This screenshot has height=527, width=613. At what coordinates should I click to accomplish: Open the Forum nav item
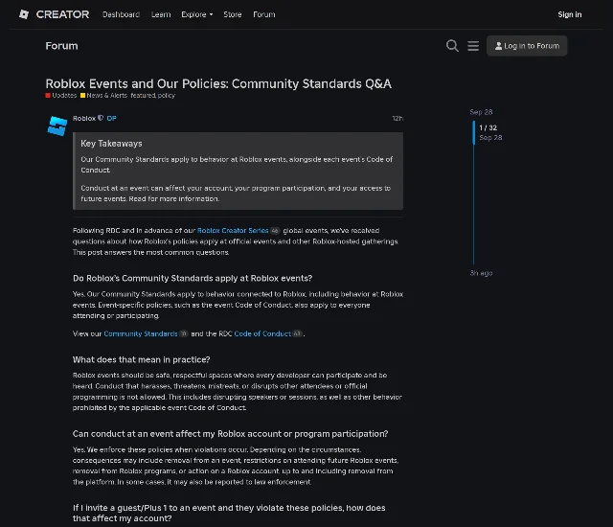[x=264, y=14]
